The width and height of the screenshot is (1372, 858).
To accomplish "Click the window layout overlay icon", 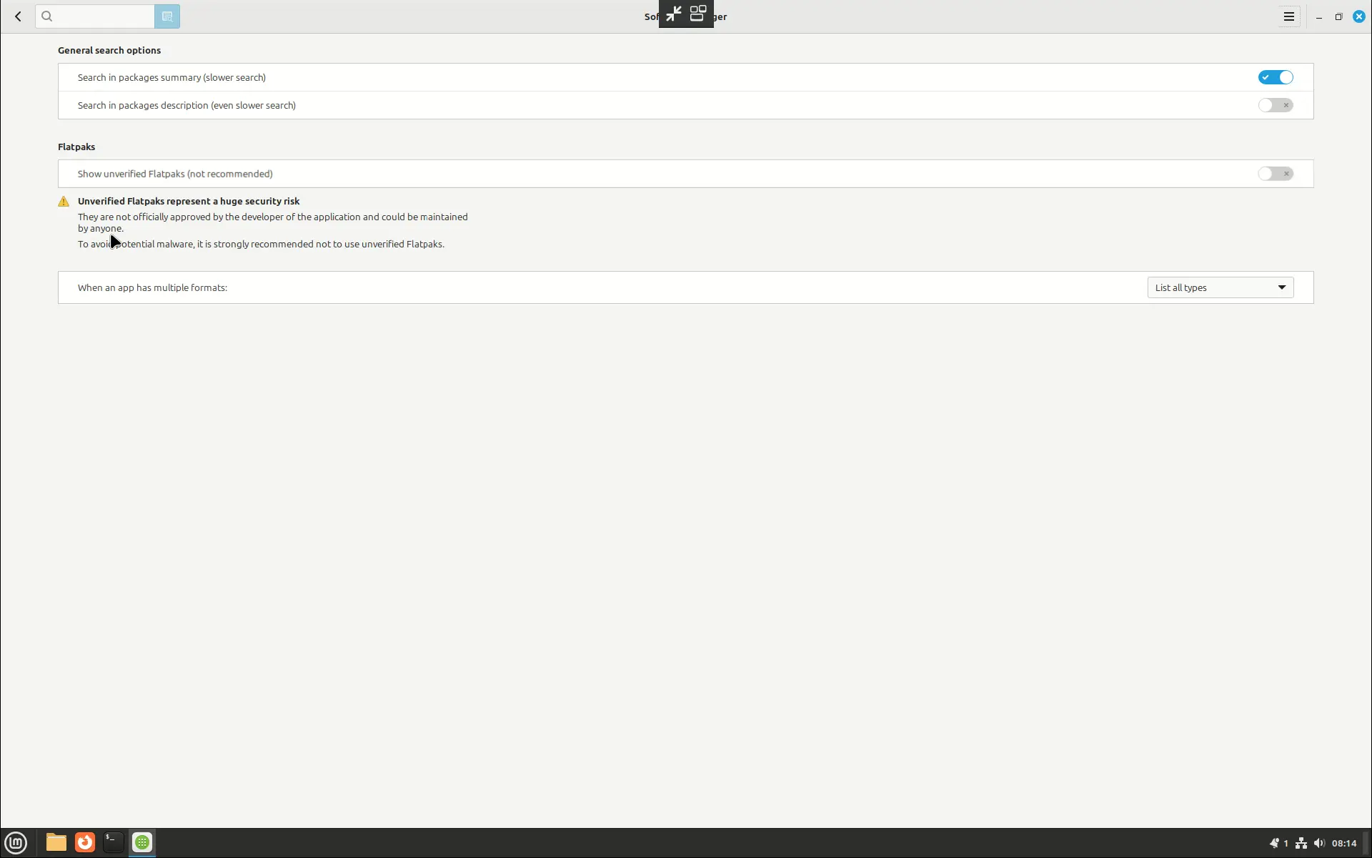I will (698, 14).
